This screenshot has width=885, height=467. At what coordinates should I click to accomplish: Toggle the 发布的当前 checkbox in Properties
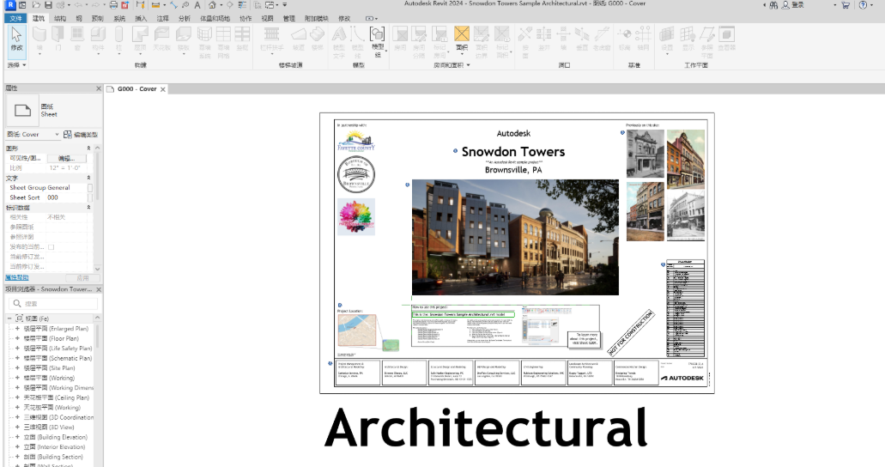tap(51, 246)
